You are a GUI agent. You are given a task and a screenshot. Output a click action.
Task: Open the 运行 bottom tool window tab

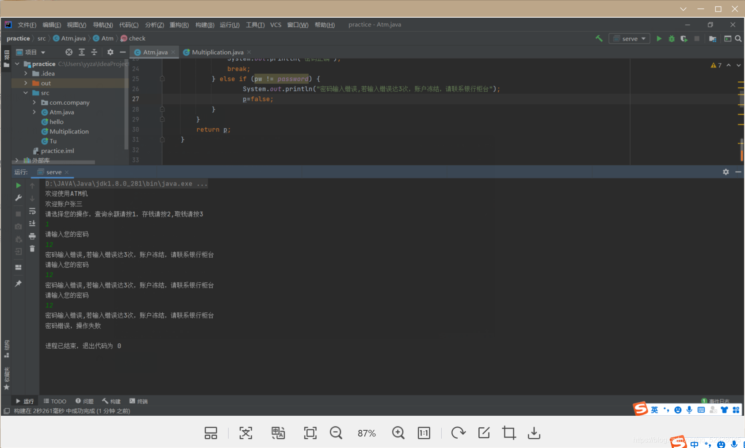coord(25,401)
